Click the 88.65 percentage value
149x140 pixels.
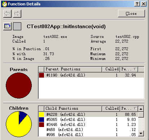coord(130,114)
